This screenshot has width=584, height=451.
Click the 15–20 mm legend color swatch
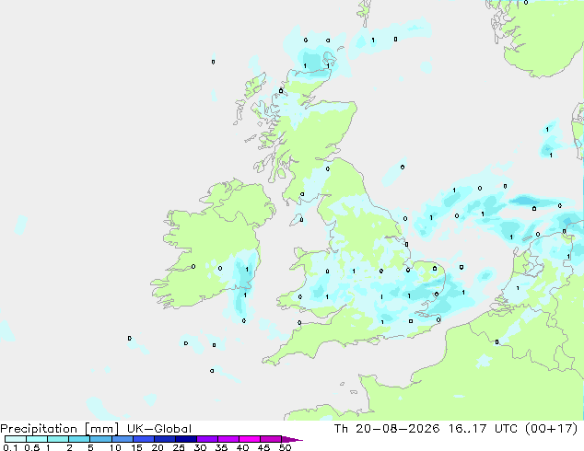point(144,439)
